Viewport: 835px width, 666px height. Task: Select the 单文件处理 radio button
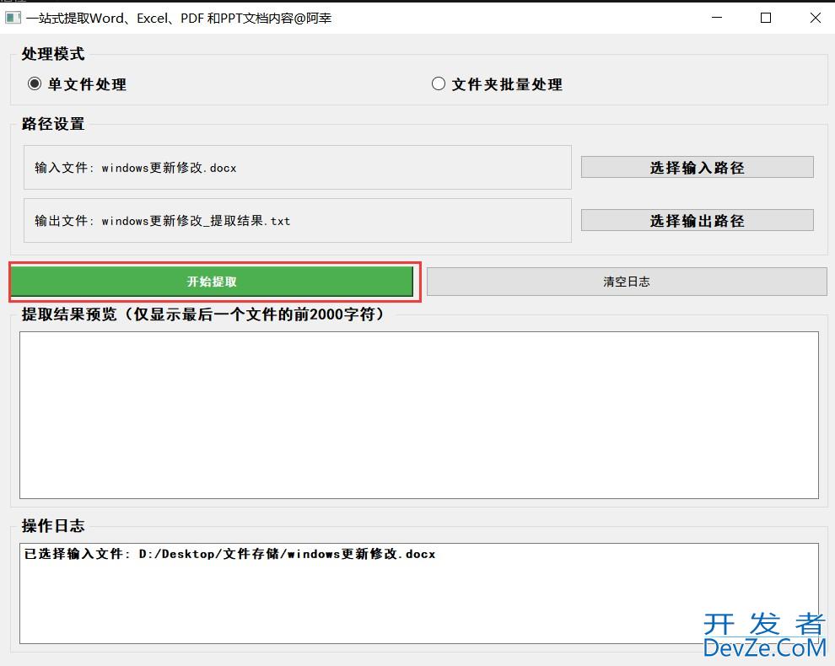click(x=35, y=84)
